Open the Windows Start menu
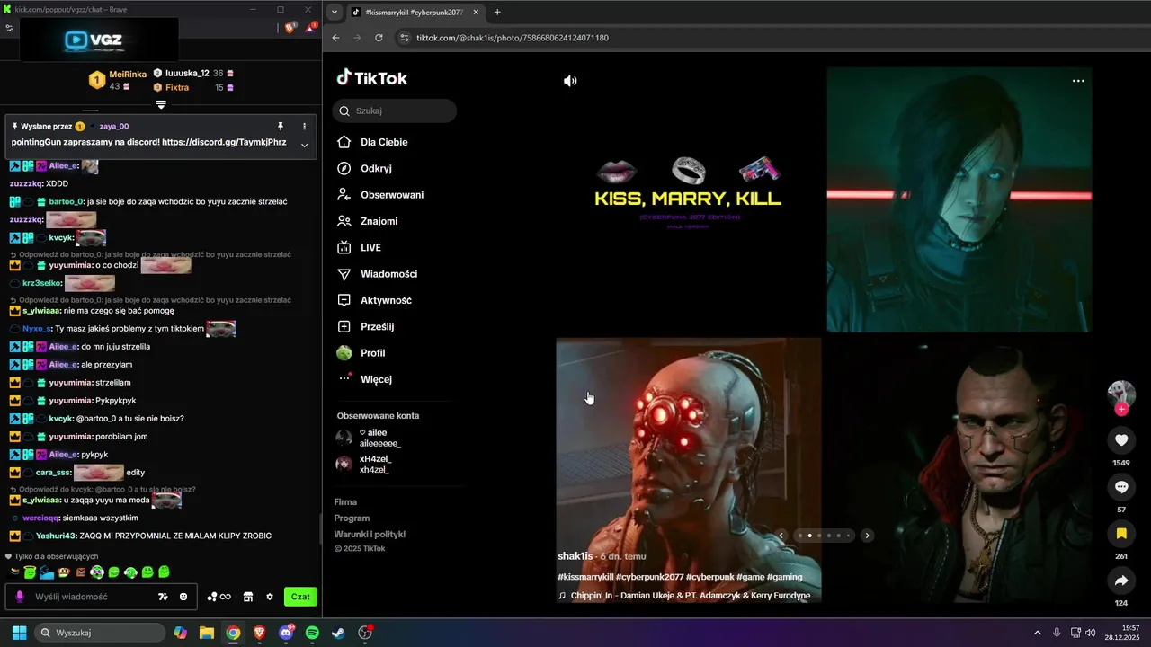The image size is (1151, 647). [x=19, y=633]
